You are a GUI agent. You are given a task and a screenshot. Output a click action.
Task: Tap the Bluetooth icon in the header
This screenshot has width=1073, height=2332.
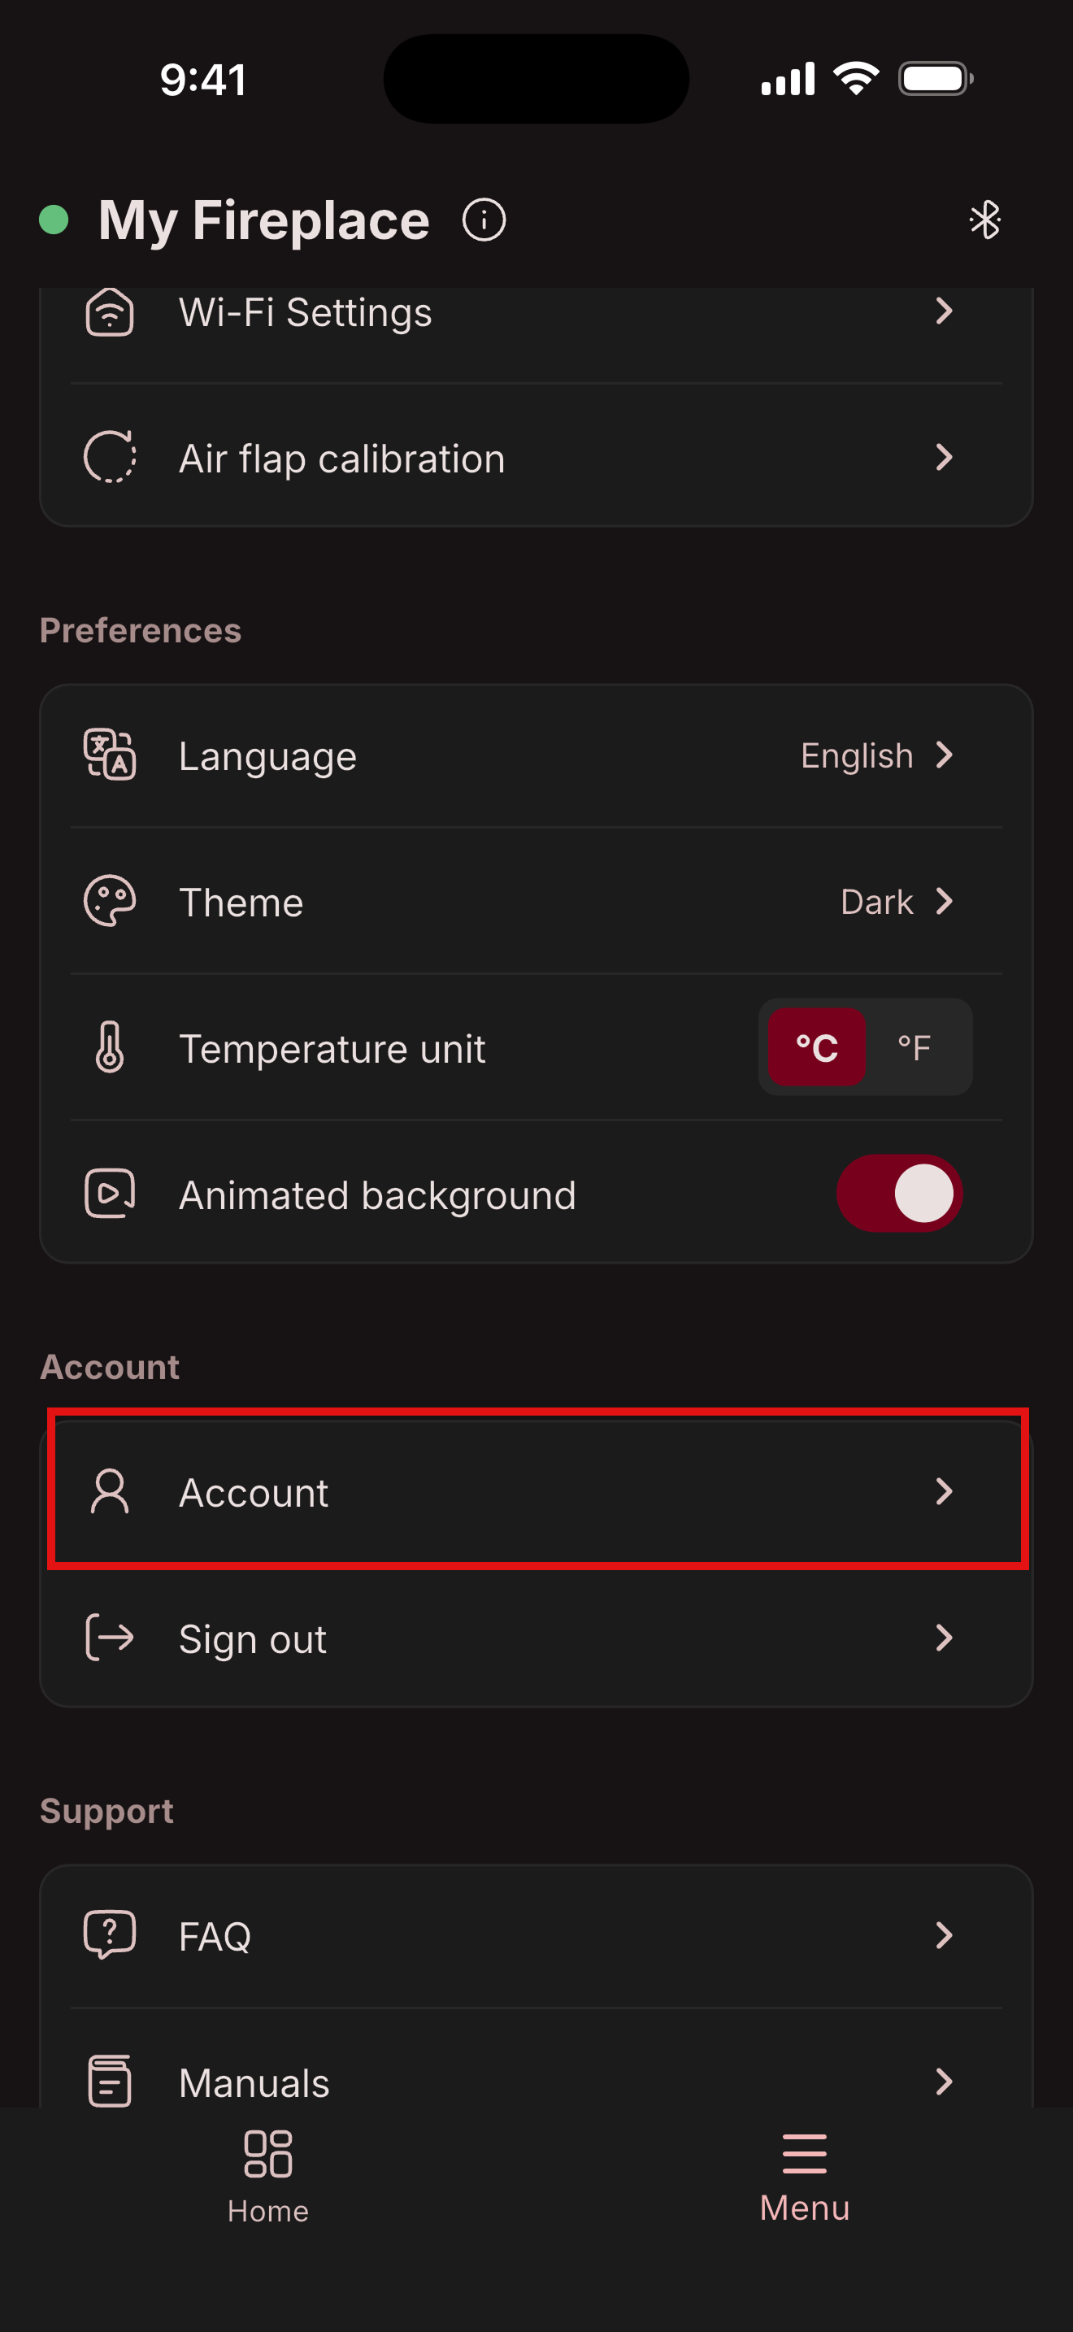pyautogui.click(x=984, y=220)
